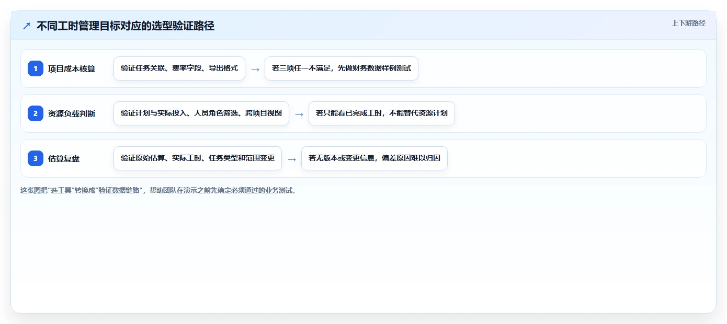Click the heading 不同工时管理目标对应的选型验证路径
Screen dimensions: 727x324
[126, 26]
